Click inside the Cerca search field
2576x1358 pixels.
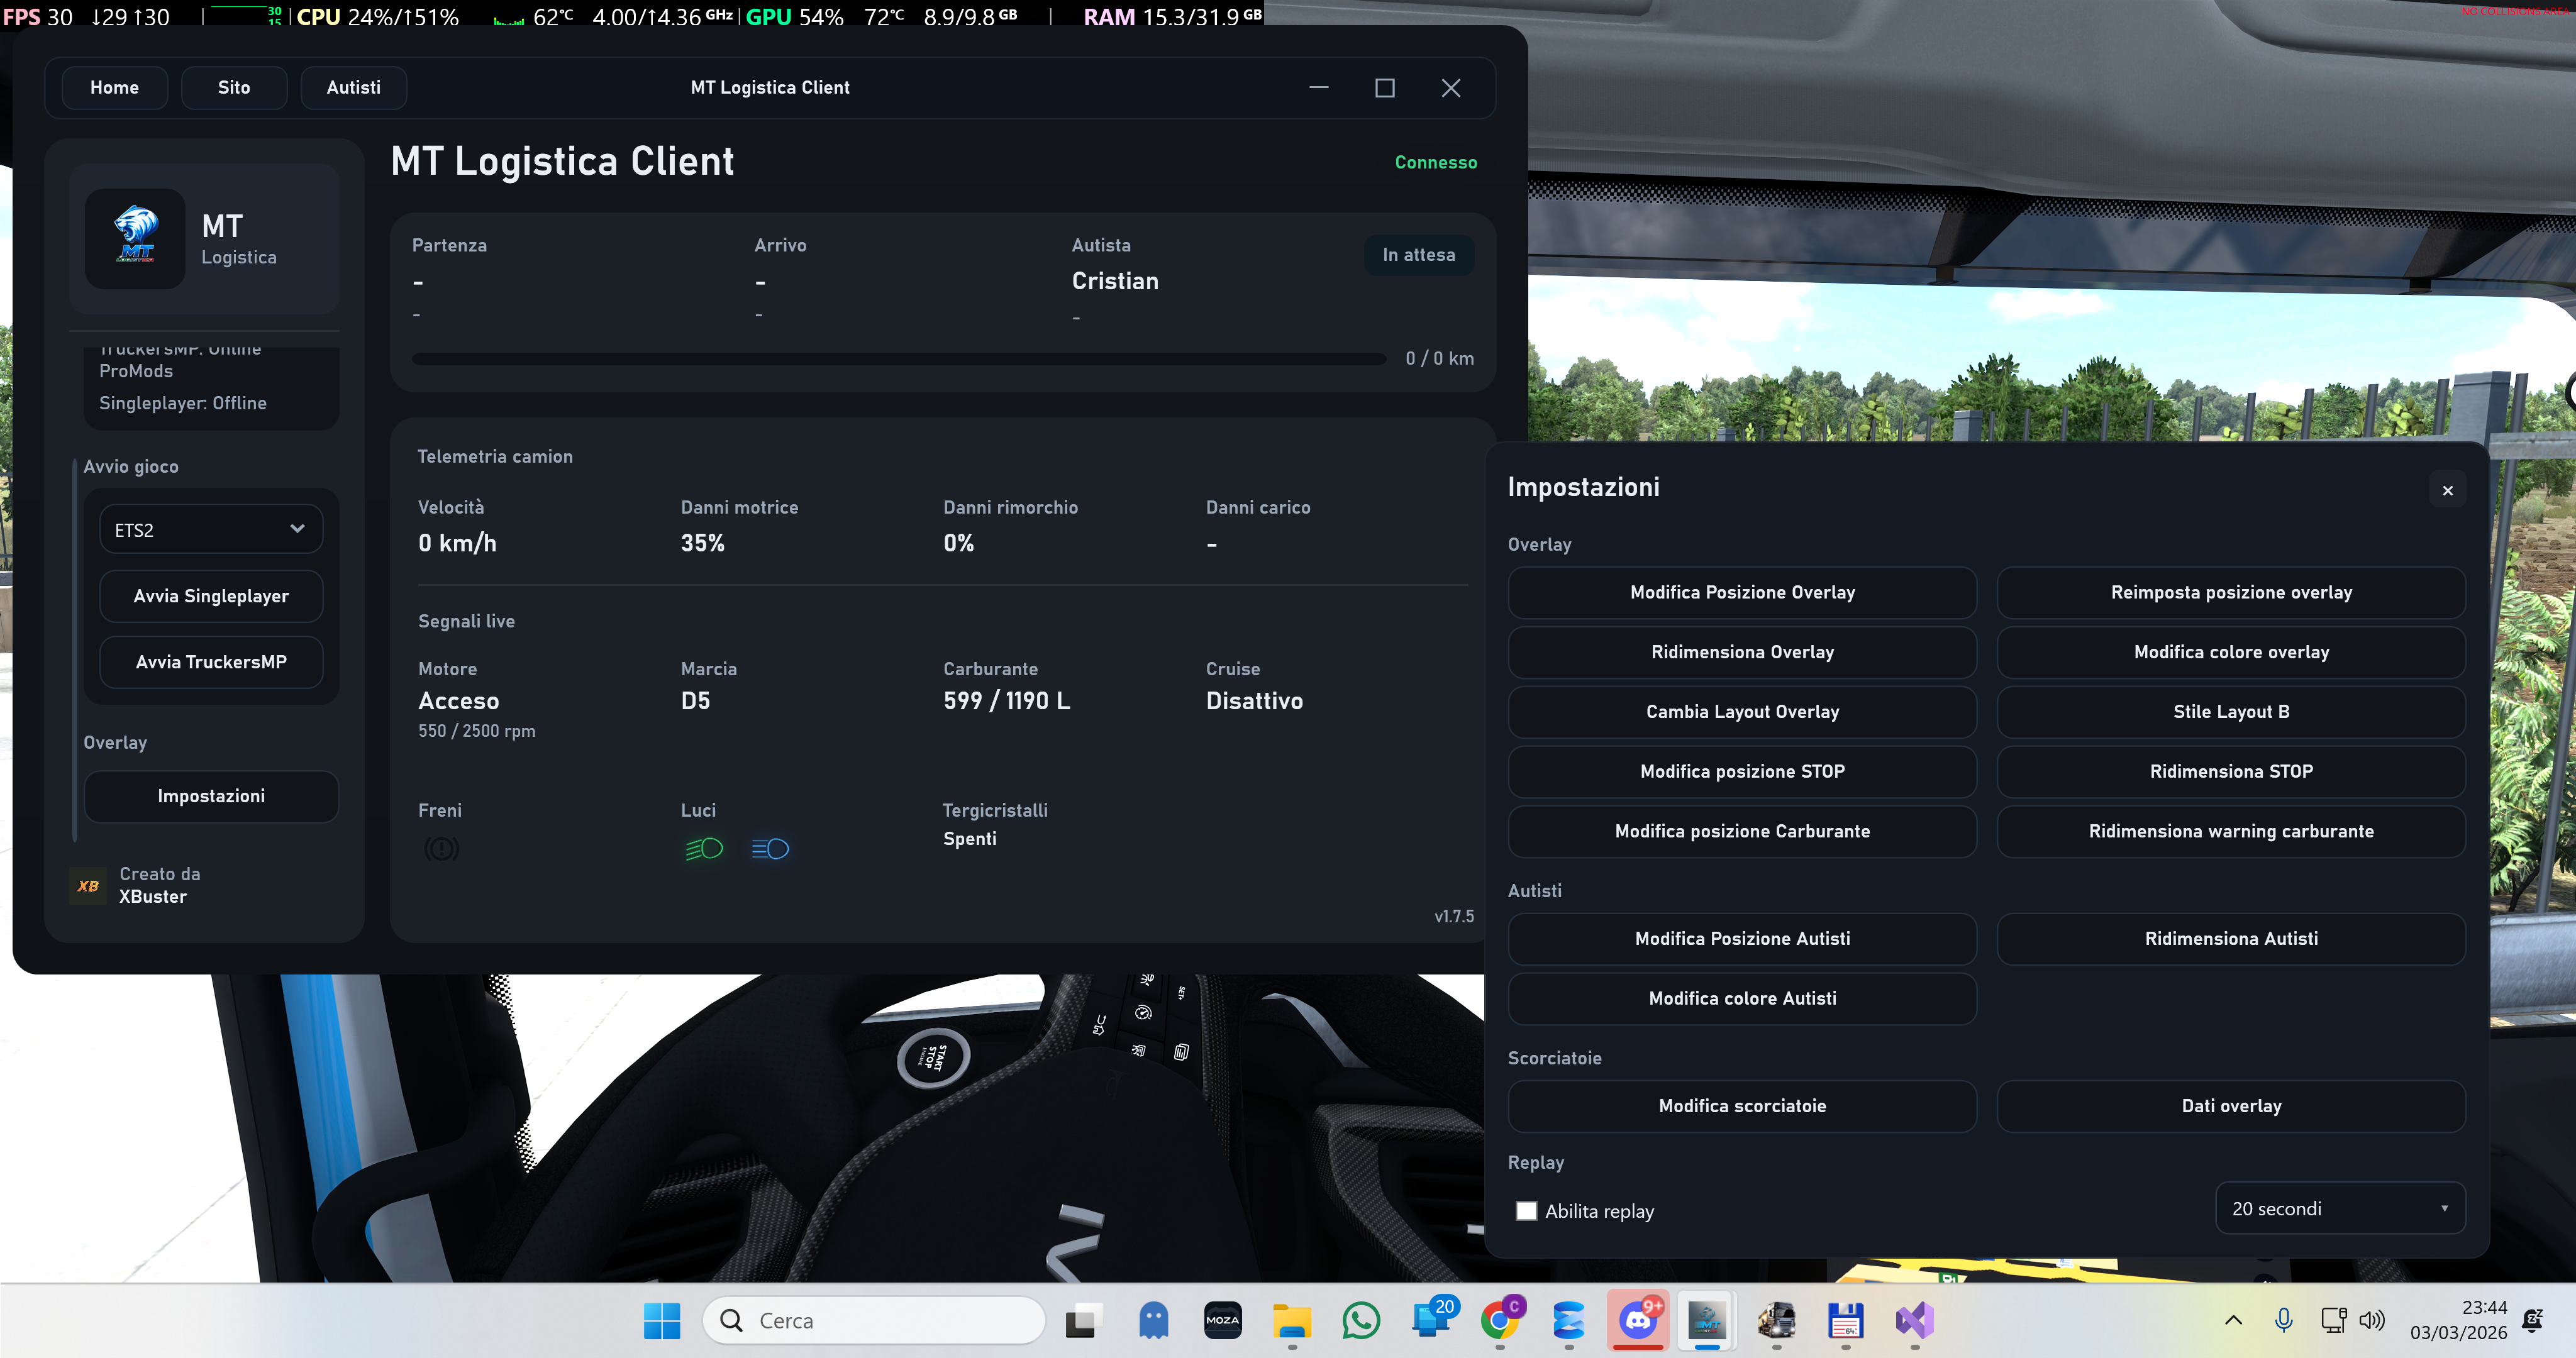coord(875,1320)
